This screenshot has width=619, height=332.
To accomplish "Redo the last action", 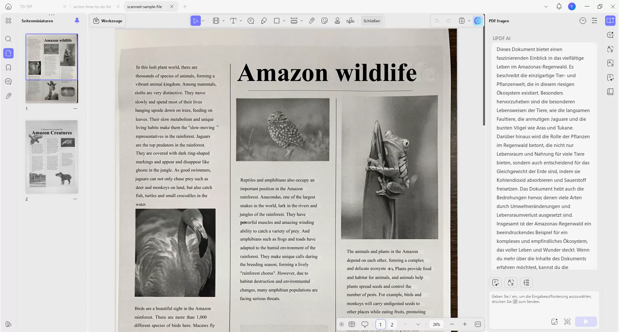I will tap(449, 21).
